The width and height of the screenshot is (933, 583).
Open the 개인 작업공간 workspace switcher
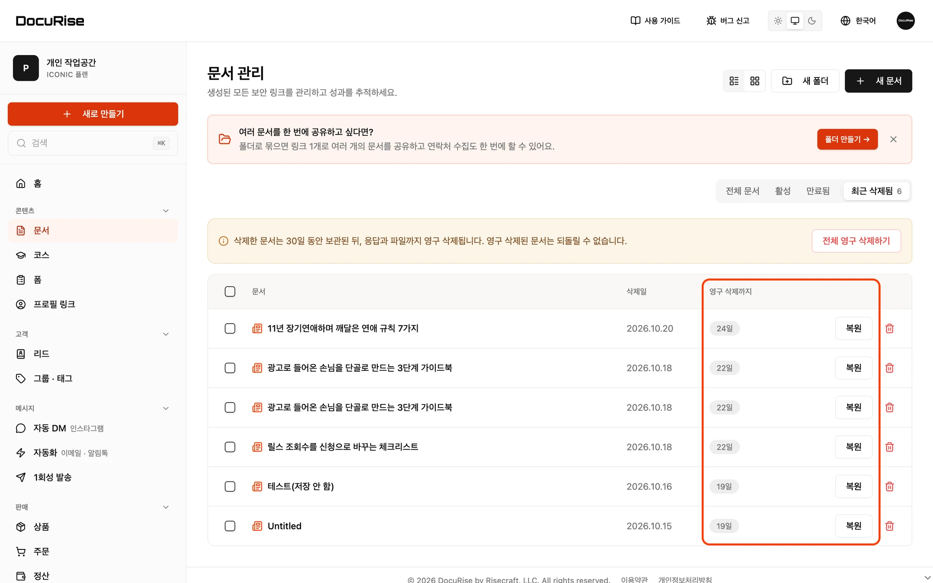93,68
